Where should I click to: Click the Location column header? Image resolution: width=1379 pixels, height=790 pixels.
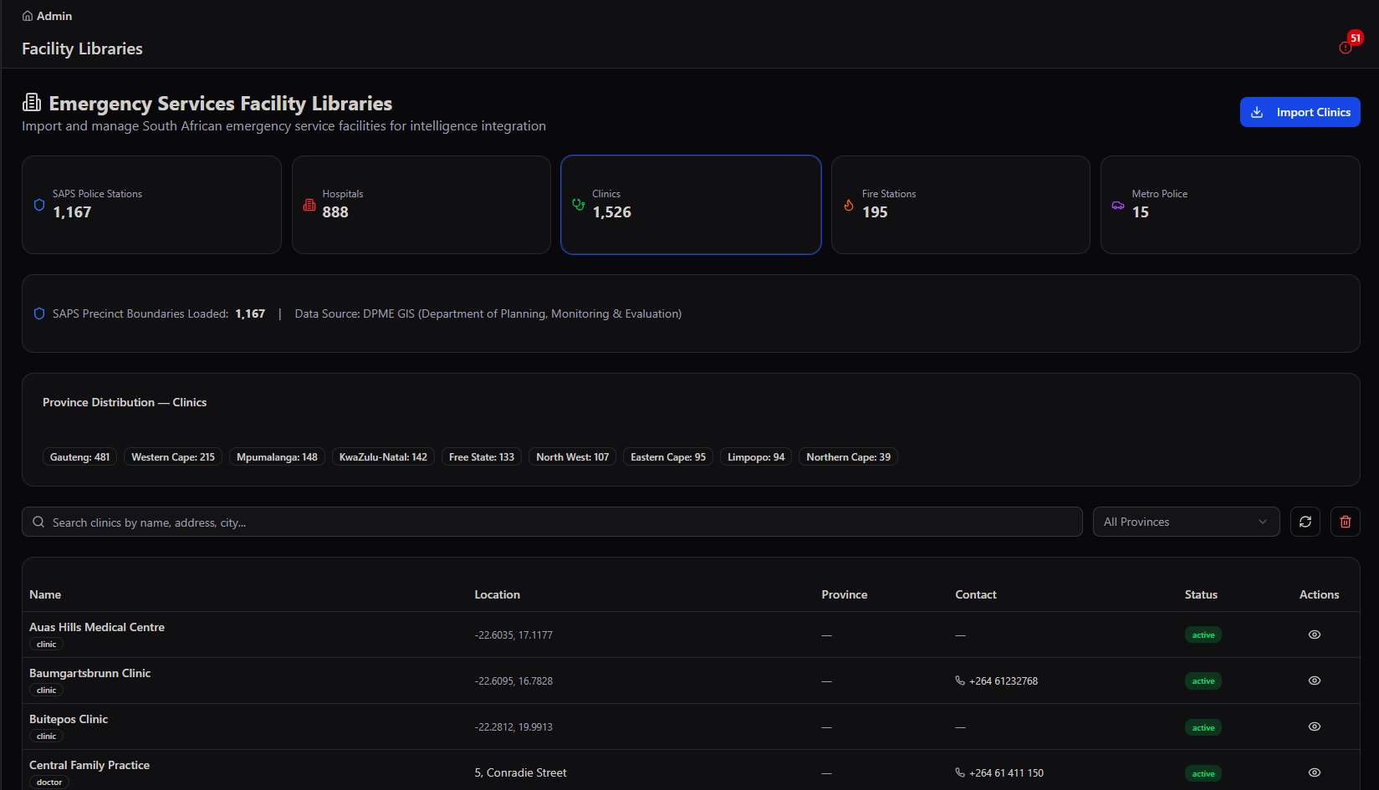[x=498, y=594]
